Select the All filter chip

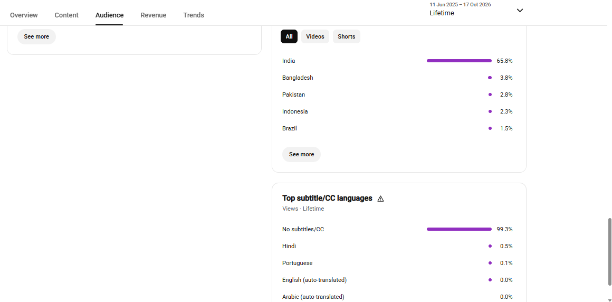pyautogui.click(x=289, y=36)
